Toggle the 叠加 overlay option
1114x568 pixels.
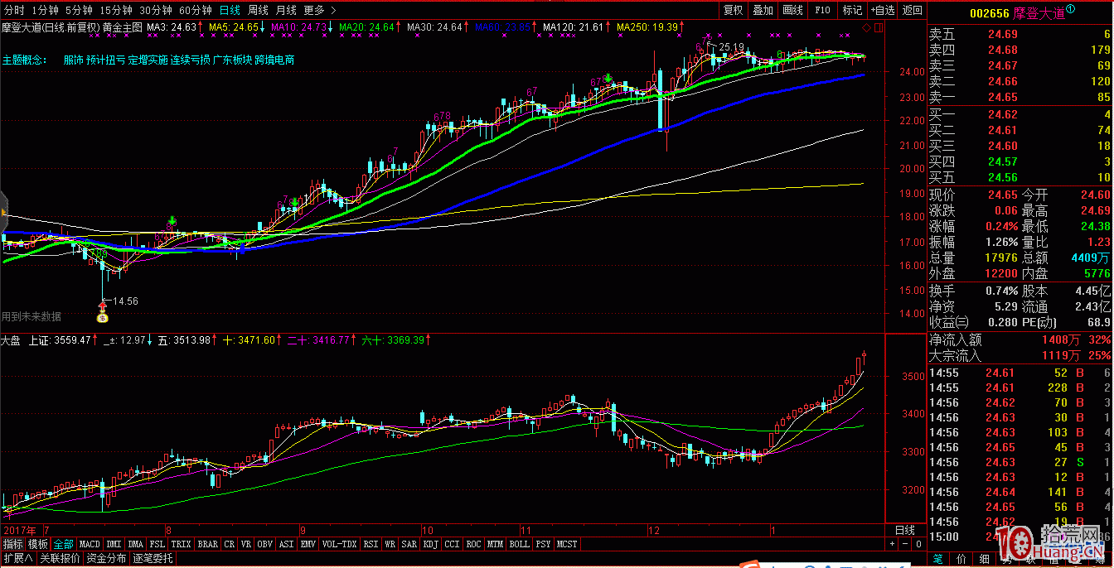(x=763, y=11)
